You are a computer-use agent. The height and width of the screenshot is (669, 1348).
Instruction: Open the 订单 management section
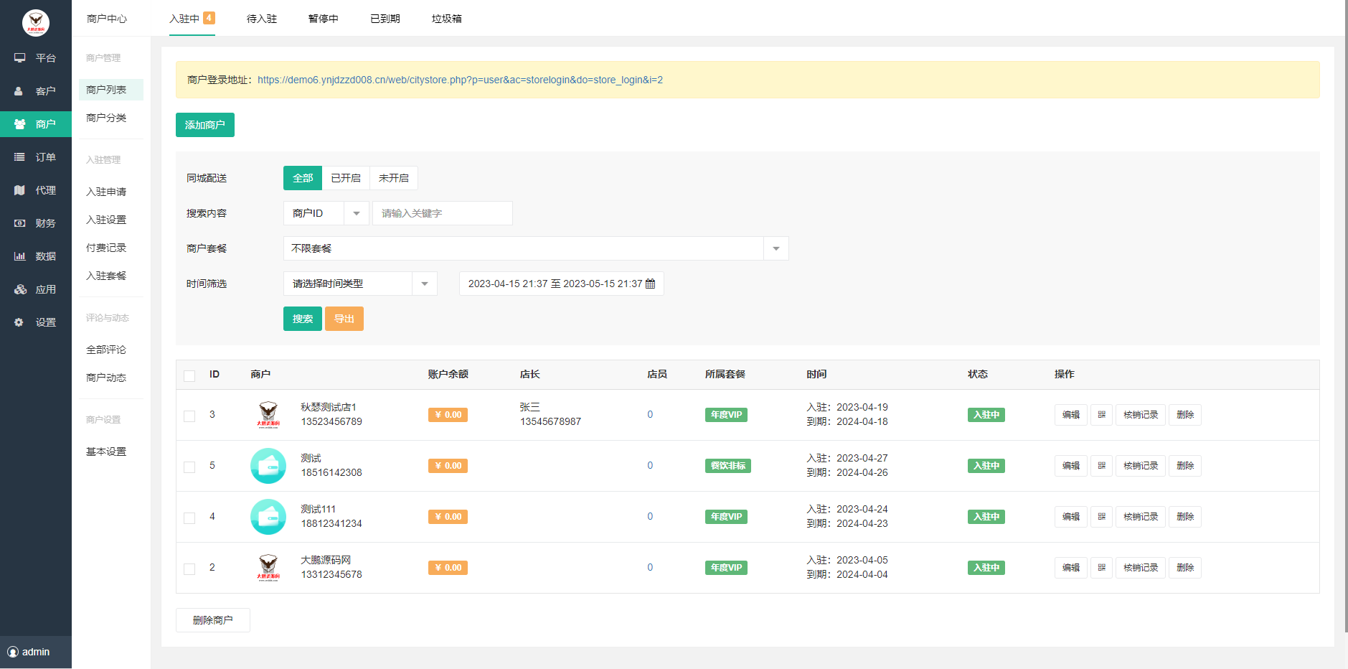pos(36,156)
